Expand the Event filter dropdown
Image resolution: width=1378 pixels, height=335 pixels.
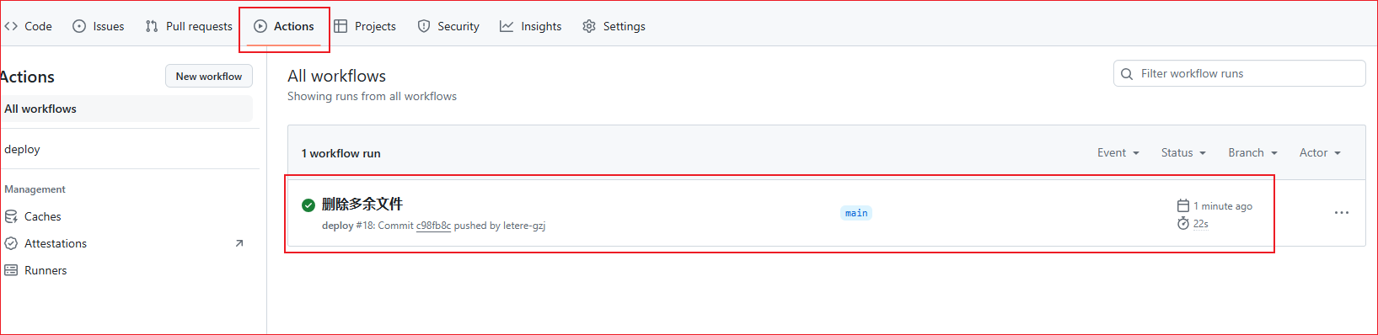1118,152
